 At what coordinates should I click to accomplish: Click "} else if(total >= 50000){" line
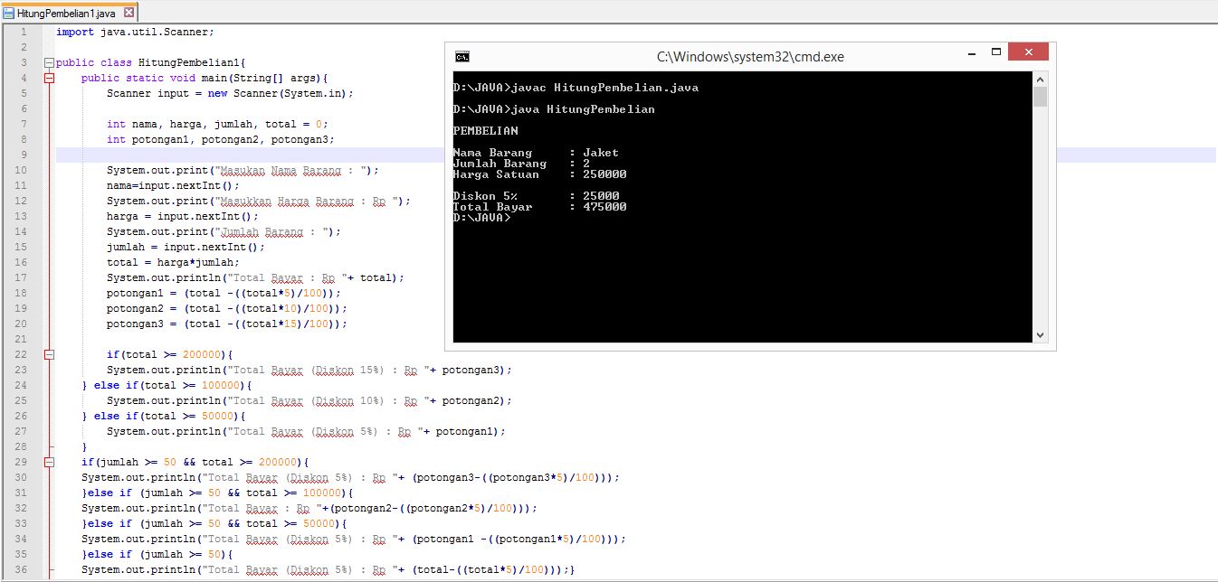[164, 417]
